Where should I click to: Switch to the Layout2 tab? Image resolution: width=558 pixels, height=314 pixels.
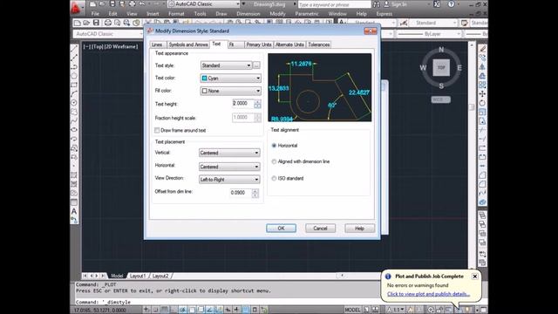pos(160,276)
